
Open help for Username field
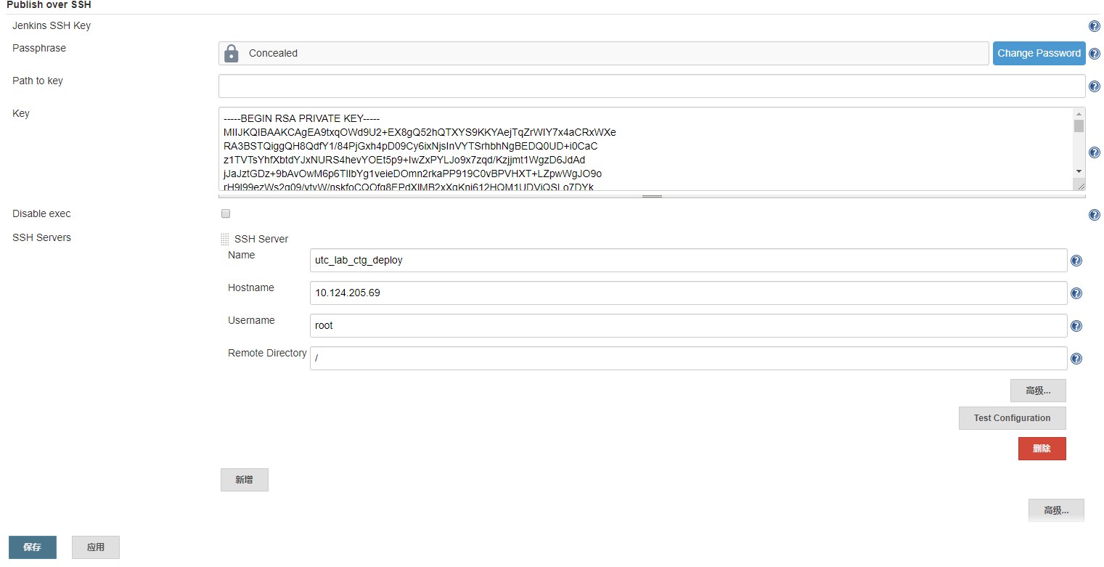(1076, 326)
